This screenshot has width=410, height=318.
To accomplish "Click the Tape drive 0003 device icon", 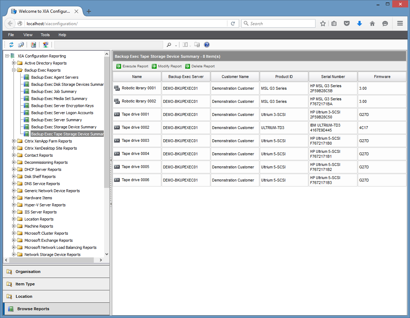I will pyautogui.click(x=117, y=140).
